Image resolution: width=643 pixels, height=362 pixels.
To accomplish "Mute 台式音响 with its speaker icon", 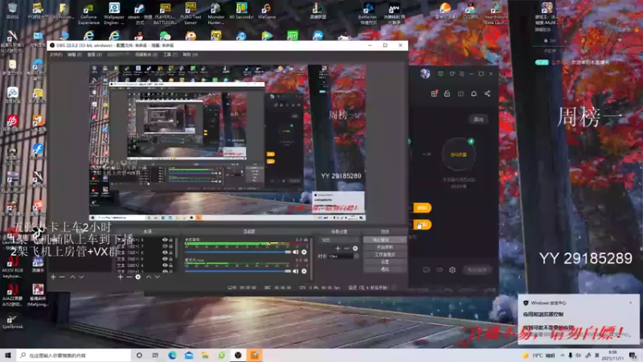I will pyautogui.click(x=296, y=252).
